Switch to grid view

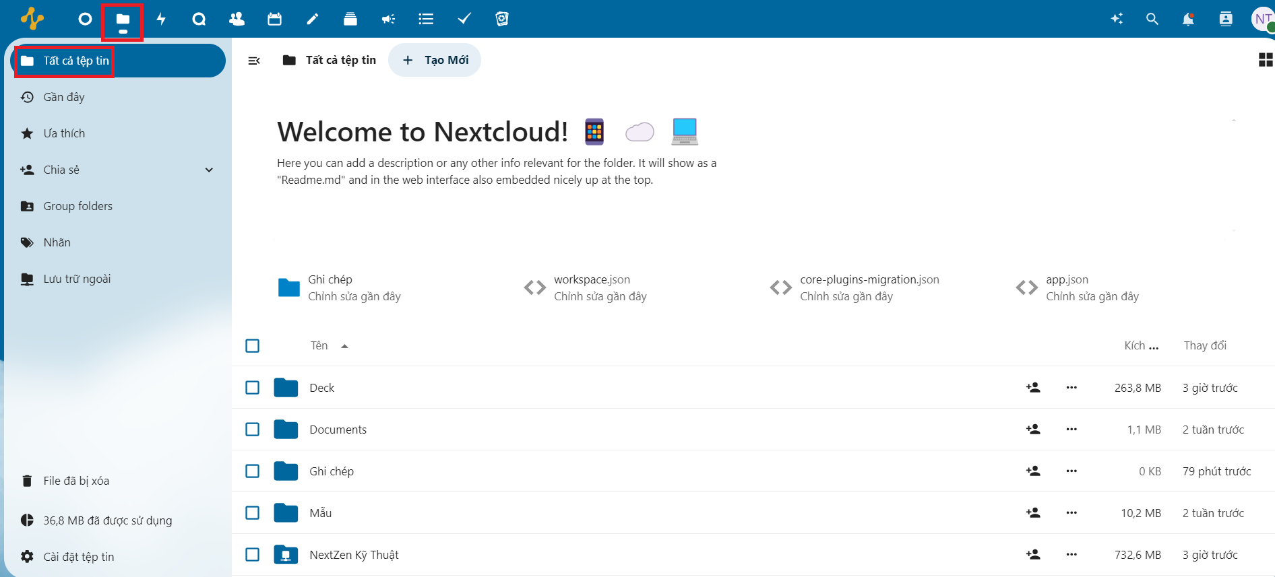[1266, 60]
